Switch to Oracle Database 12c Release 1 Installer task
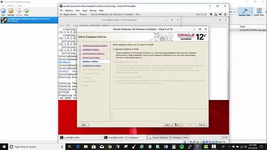The height and width of the screenshot is (150, 267). (x=169, y=137)
